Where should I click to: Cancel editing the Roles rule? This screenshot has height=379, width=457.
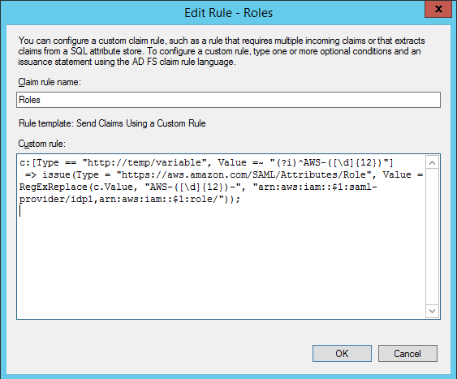point(407,353)
